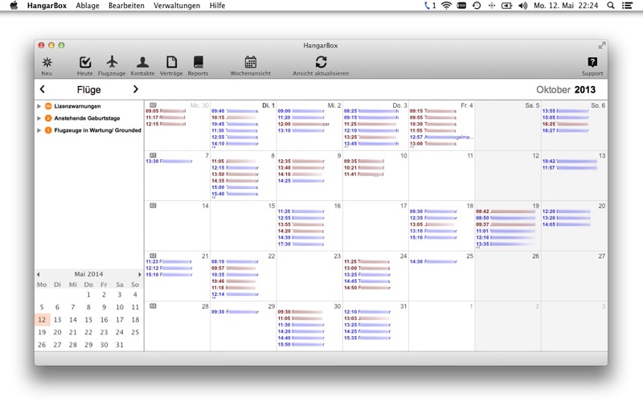Click the 08:42 flight on day 19
Screen dimensions: 643x402
click(506, 211)
